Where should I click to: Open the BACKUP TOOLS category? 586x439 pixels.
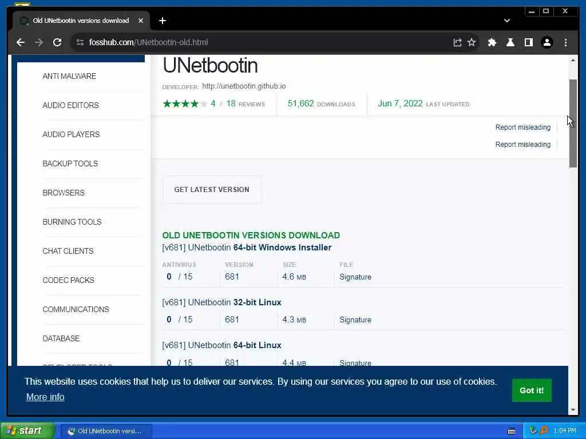click(x=70, y=163)
